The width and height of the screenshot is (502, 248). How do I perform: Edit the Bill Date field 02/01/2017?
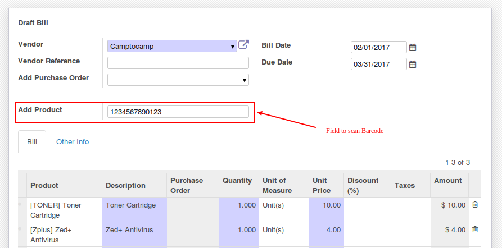(x=379, y=47)
